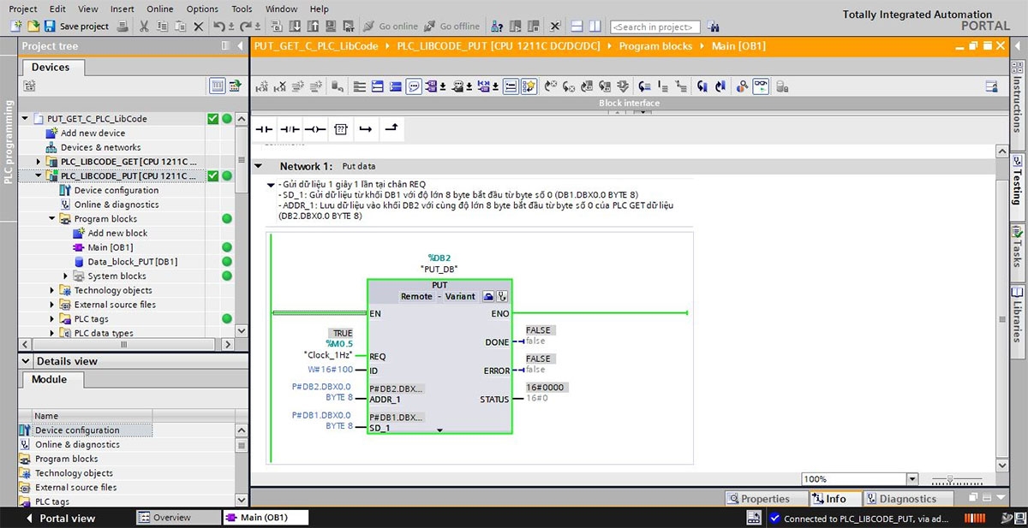
Task: Insert empty box instruction
Action: click(x=341, y=129)
